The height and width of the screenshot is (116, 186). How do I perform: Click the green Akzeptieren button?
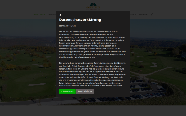[67, 91]
